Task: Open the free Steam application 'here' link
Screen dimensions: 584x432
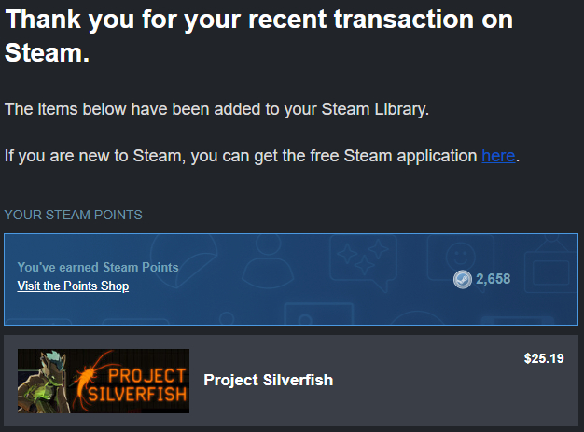Action: pos(498,156)
